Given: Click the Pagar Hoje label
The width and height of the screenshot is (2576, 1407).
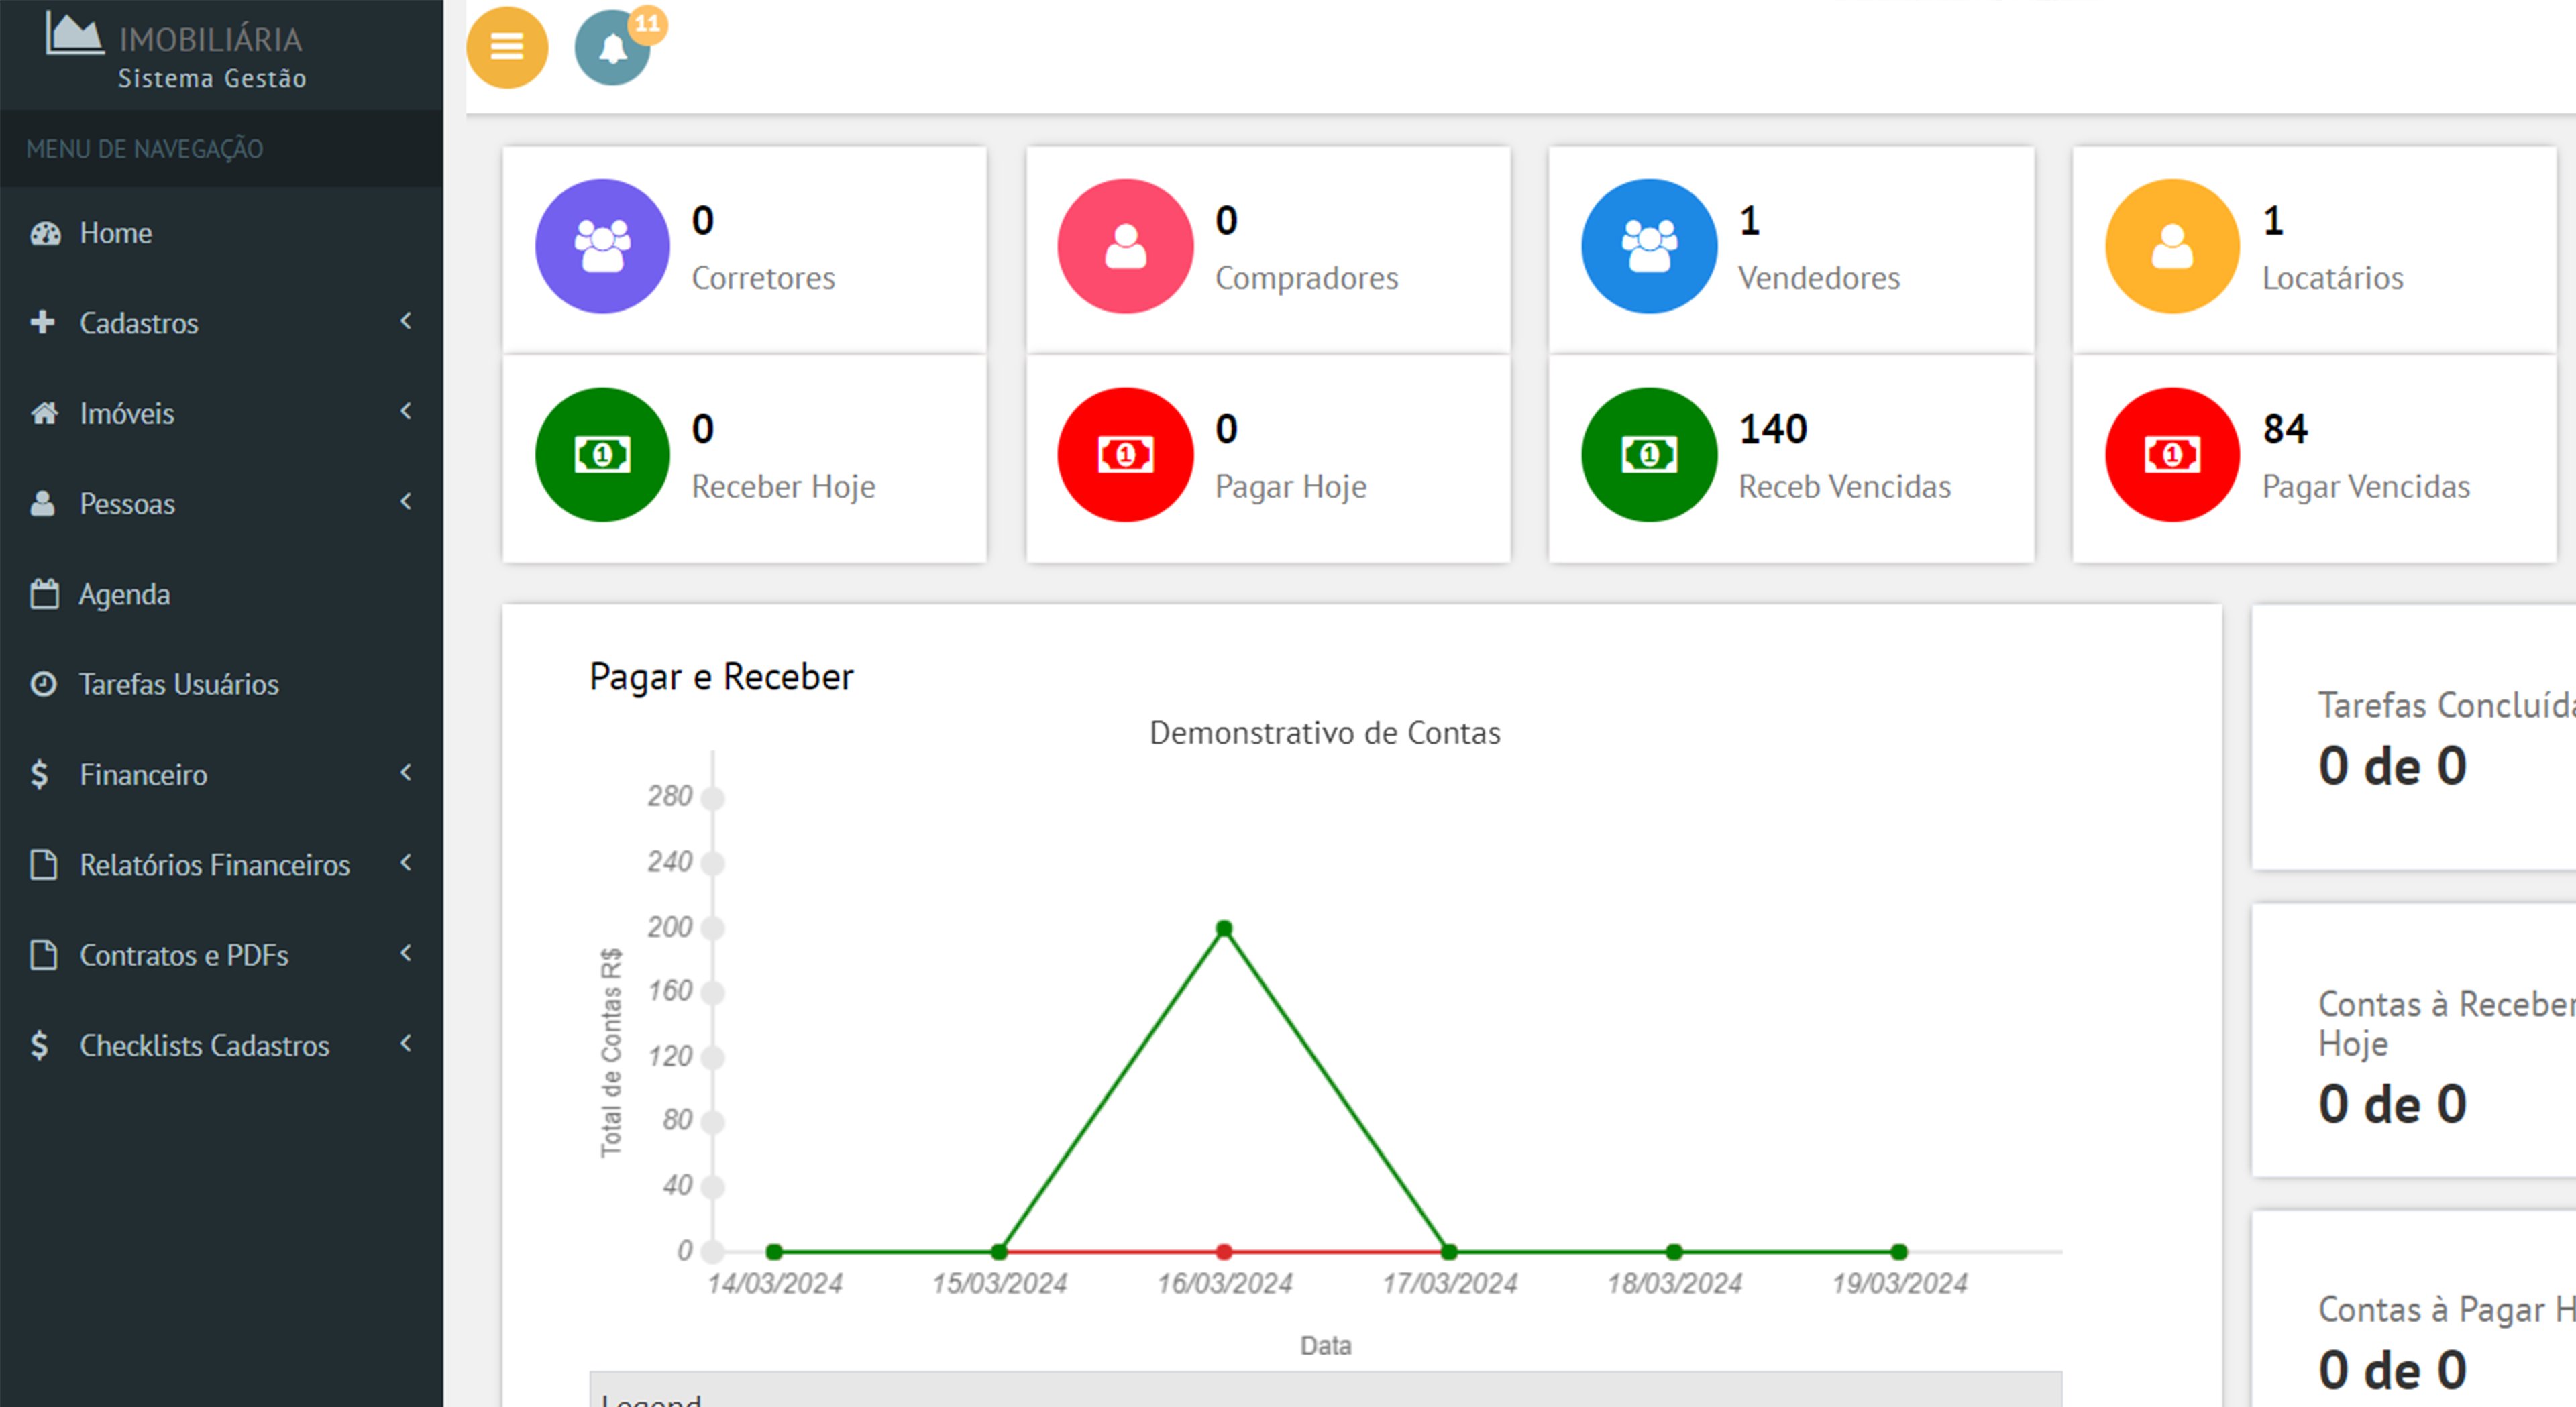Looking at the screenshot, I should (1290, 487).
